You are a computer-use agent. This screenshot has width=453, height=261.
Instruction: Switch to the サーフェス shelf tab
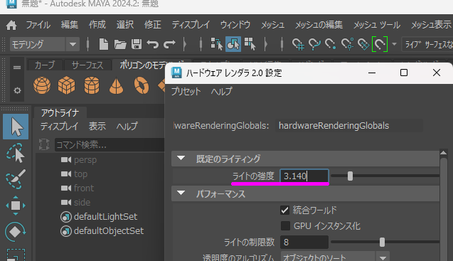87,65
